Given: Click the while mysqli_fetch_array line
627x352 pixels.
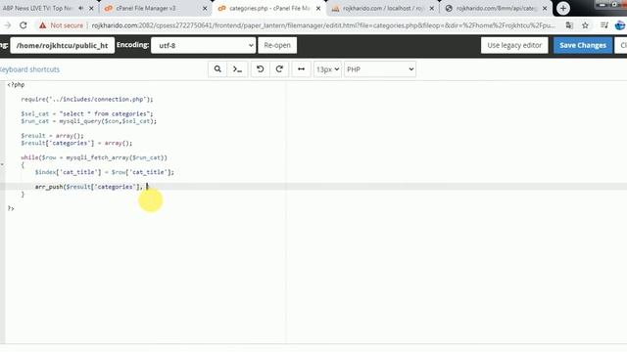Looking at the screenshot, I should coord(94,157).
